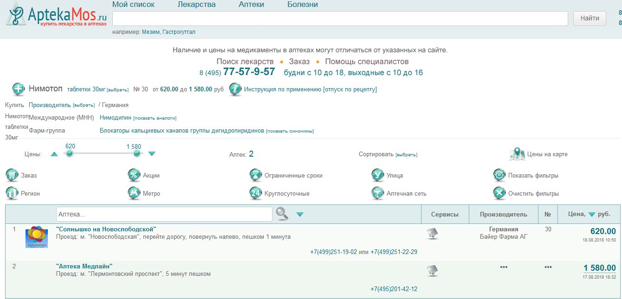The height and width of the screenshot is (299, 622).
Task: Click the Цены на карте link text
Action: pyautogui.click(x=547, y=154)
